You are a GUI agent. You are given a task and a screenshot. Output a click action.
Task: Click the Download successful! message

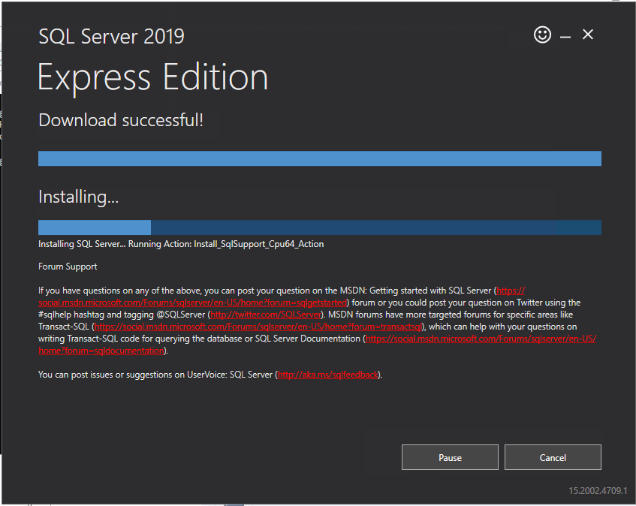(121, 120)
